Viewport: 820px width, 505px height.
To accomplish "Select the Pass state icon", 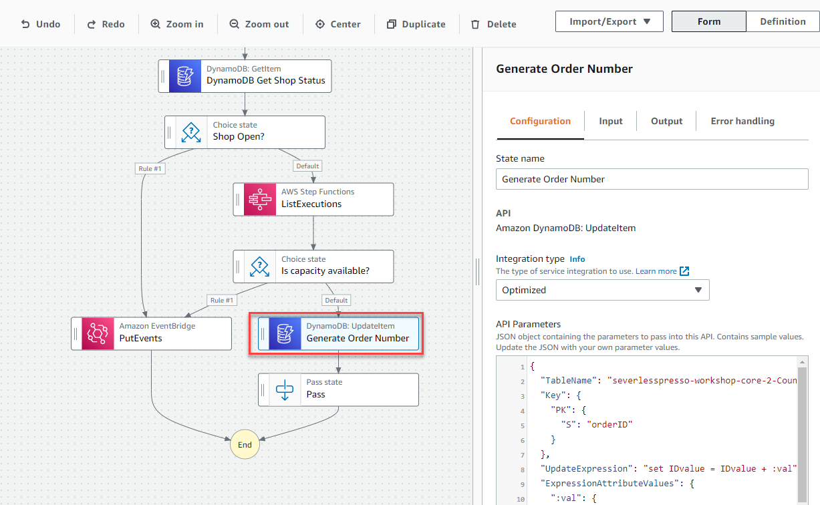I will pyautogui.click(x=285, y=389).
